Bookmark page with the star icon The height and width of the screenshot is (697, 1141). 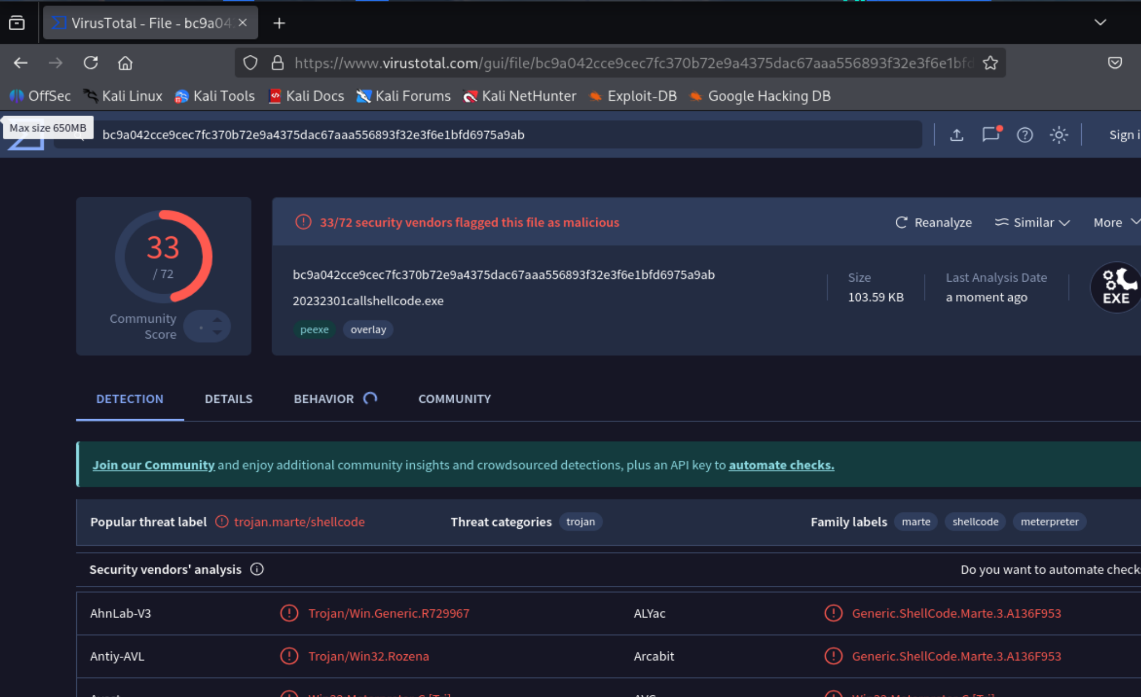(x=990, y=63)
